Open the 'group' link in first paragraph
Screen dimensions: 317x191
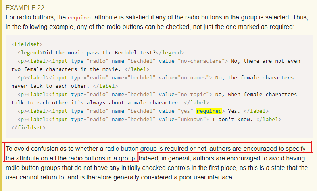249,17
